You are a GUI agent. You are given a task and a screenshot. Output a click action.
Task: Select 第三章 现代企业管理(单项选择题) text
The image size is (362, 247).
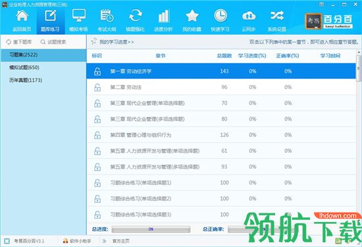click(147, 103)
